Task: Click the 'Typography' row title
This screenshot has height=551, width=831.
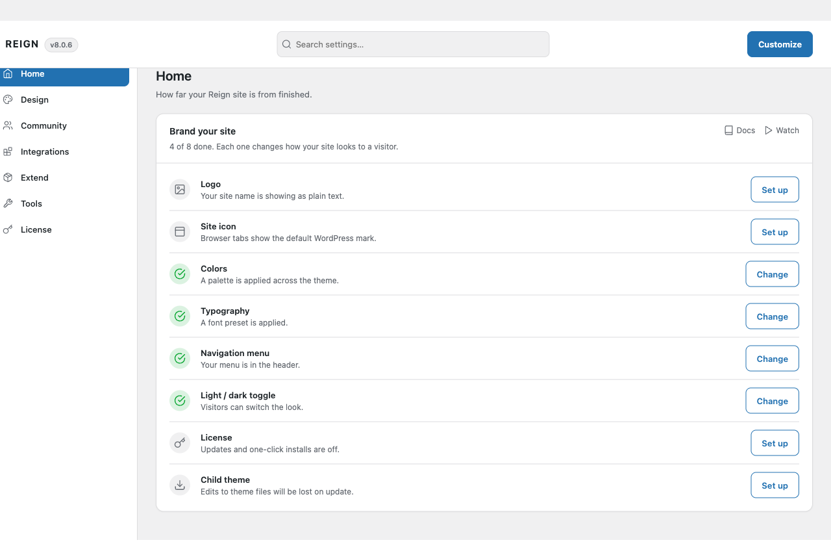Action: 225,311
